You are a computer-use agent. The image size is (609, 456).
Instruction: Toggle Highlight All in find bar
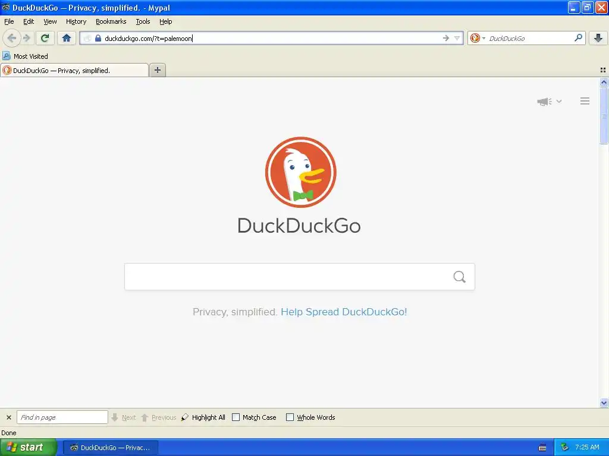203,417
